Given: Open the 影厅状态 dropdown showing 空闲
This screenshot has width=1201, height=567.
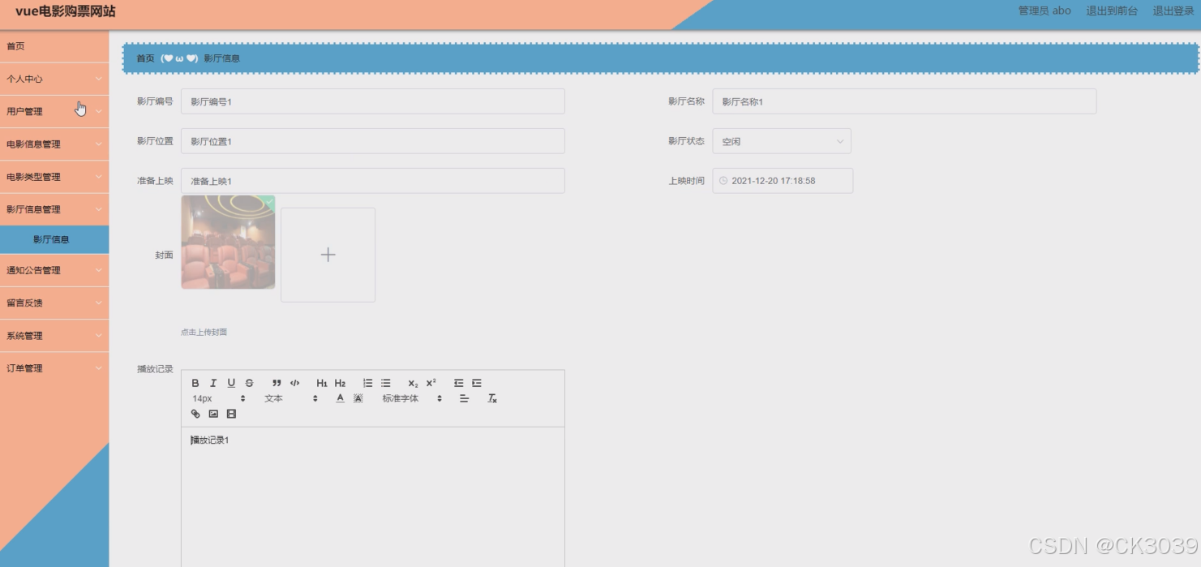Looking at the screenshot, I should coord(782,141).
